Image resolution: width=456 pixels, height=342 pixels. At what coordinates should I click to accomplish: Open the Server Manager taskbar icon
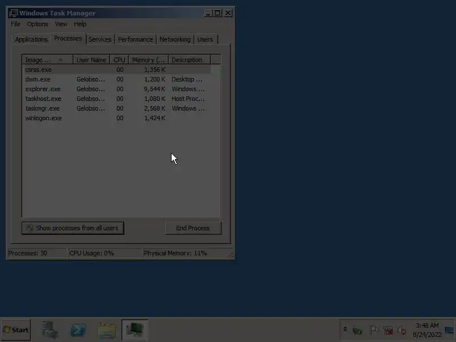click(49, 330)
